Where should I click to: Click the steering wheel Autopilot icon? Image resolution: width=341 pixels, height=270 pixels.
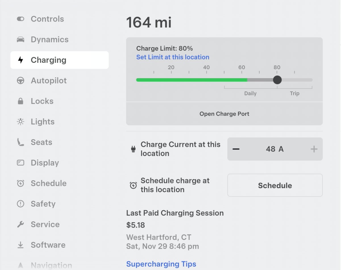coord(20,81)
